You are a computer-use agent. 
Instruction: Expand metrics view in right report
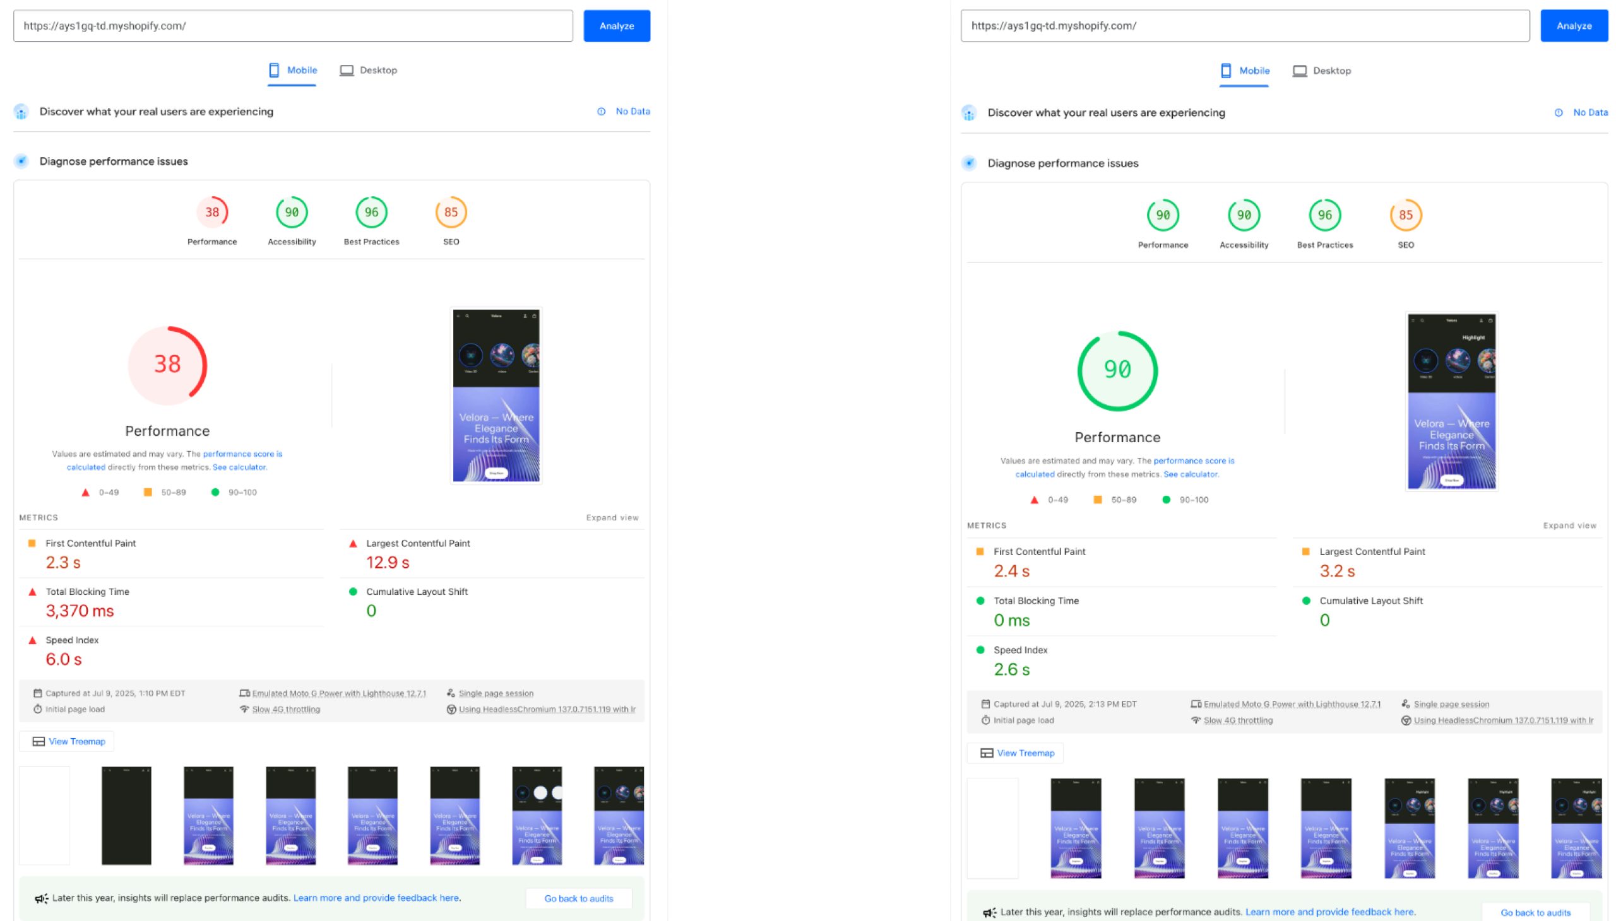1569,525
